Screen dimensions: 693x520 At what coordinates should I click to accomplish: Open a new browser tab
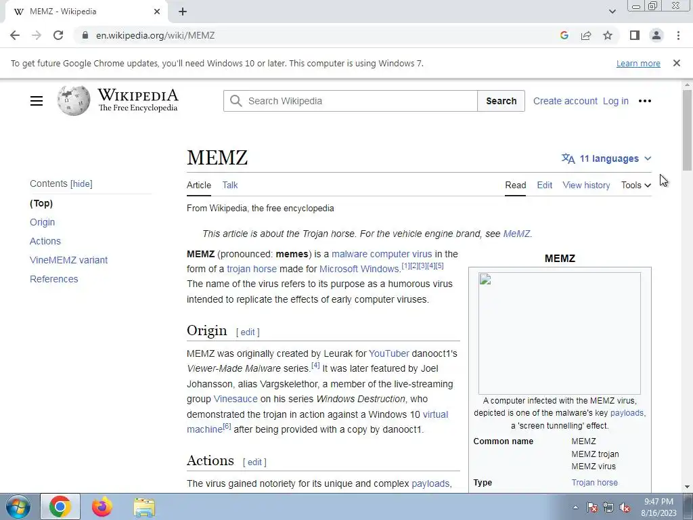183,12
